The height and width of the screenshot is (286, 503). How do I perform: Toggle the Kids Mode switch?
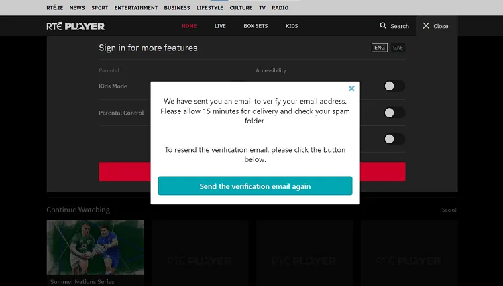394,86
